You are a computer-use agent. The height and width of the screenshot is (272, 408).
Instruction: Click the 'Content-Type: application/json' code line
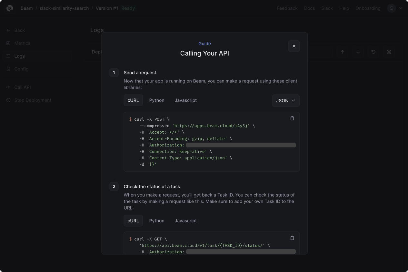click(x=186, y=158)
